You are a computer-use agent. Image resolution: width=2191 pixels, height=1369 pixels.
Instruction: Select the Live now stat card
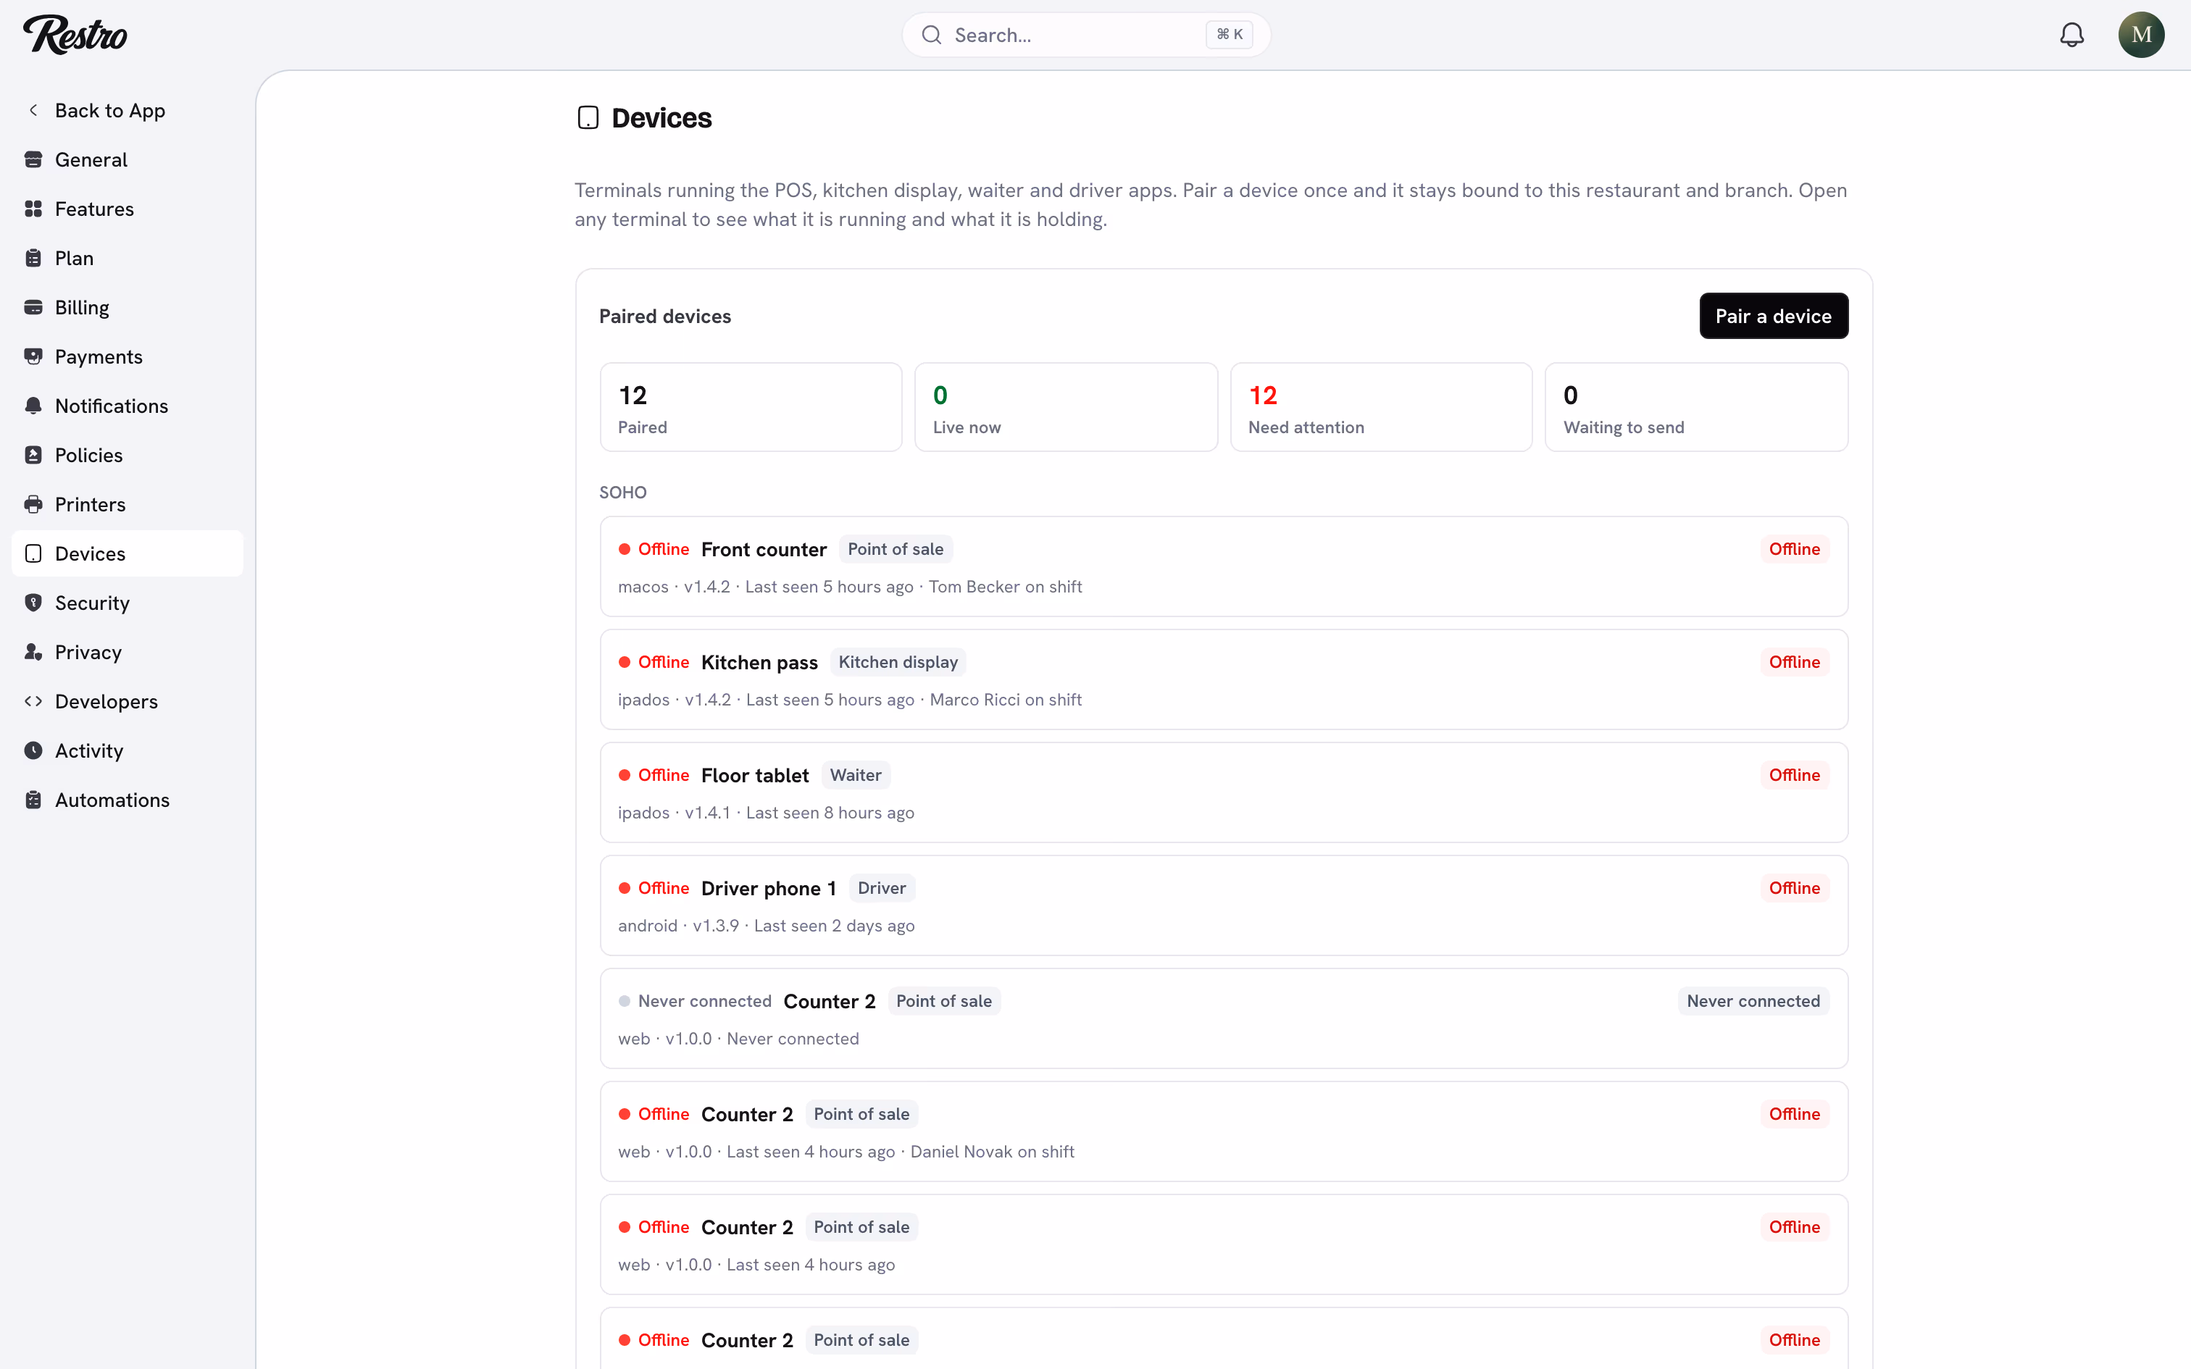point(1066,407)
